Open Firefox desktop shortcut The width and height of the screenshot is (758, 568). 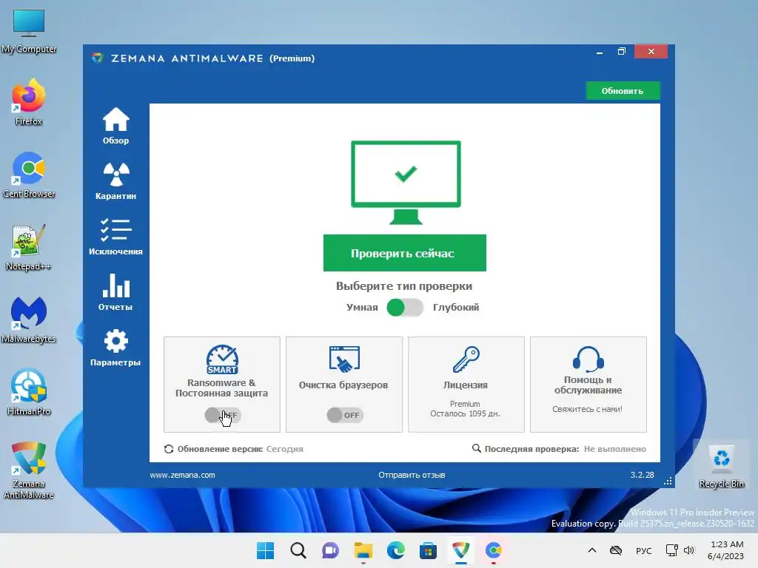(29, 102)
